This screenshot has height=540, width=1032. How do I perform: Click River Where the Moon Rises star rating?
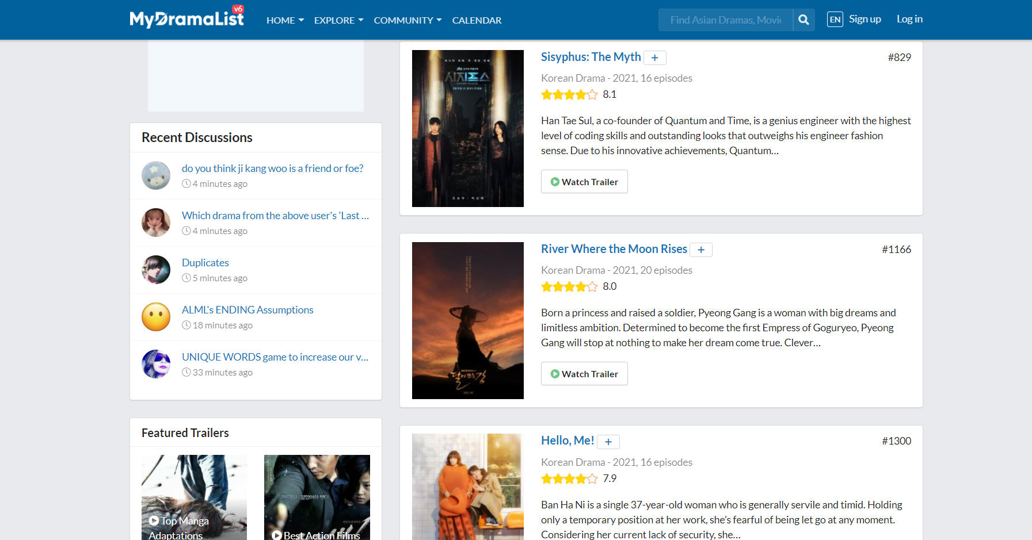(569, 286)
